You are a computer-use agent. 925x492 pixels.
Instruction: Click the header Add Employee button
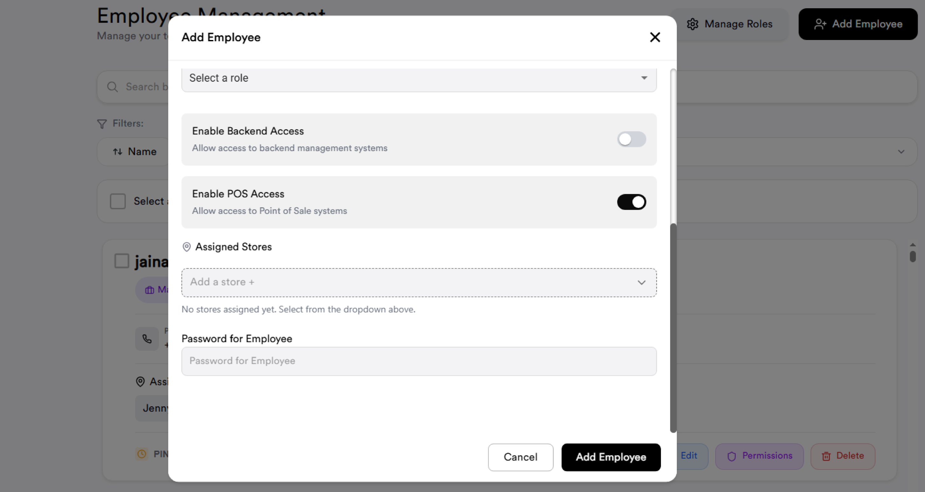point(858,24)
